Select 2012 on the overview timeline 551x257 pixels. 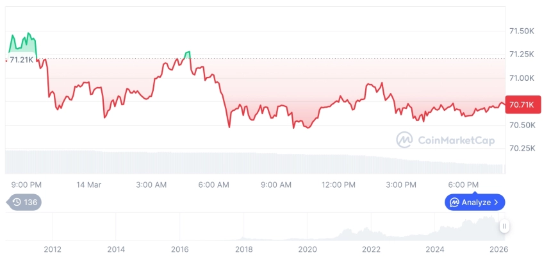tap(53, 249)
